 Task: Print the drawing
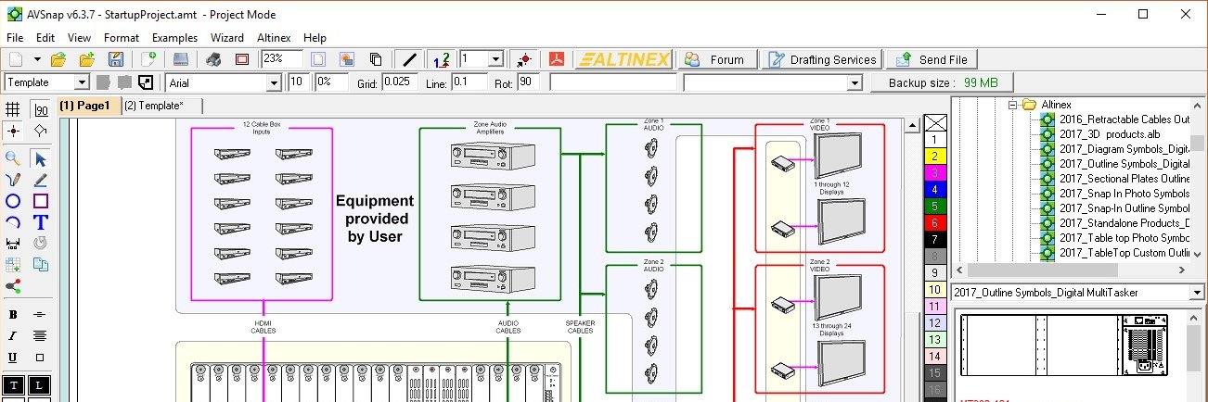(x=213, y=59)
